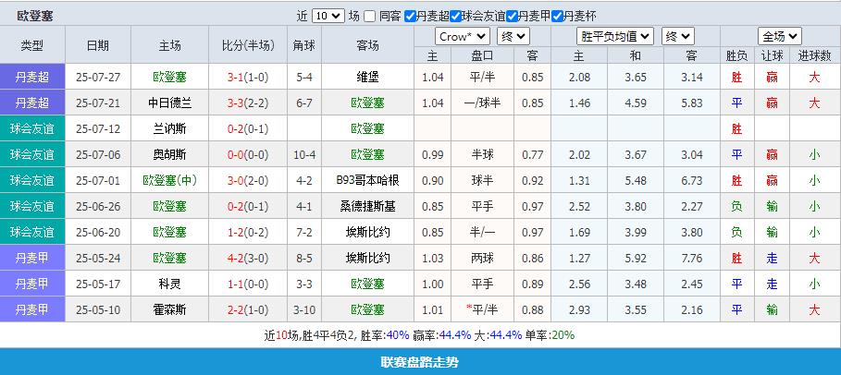Uncheck the 丹麦超 league filter

pos(410,16)
